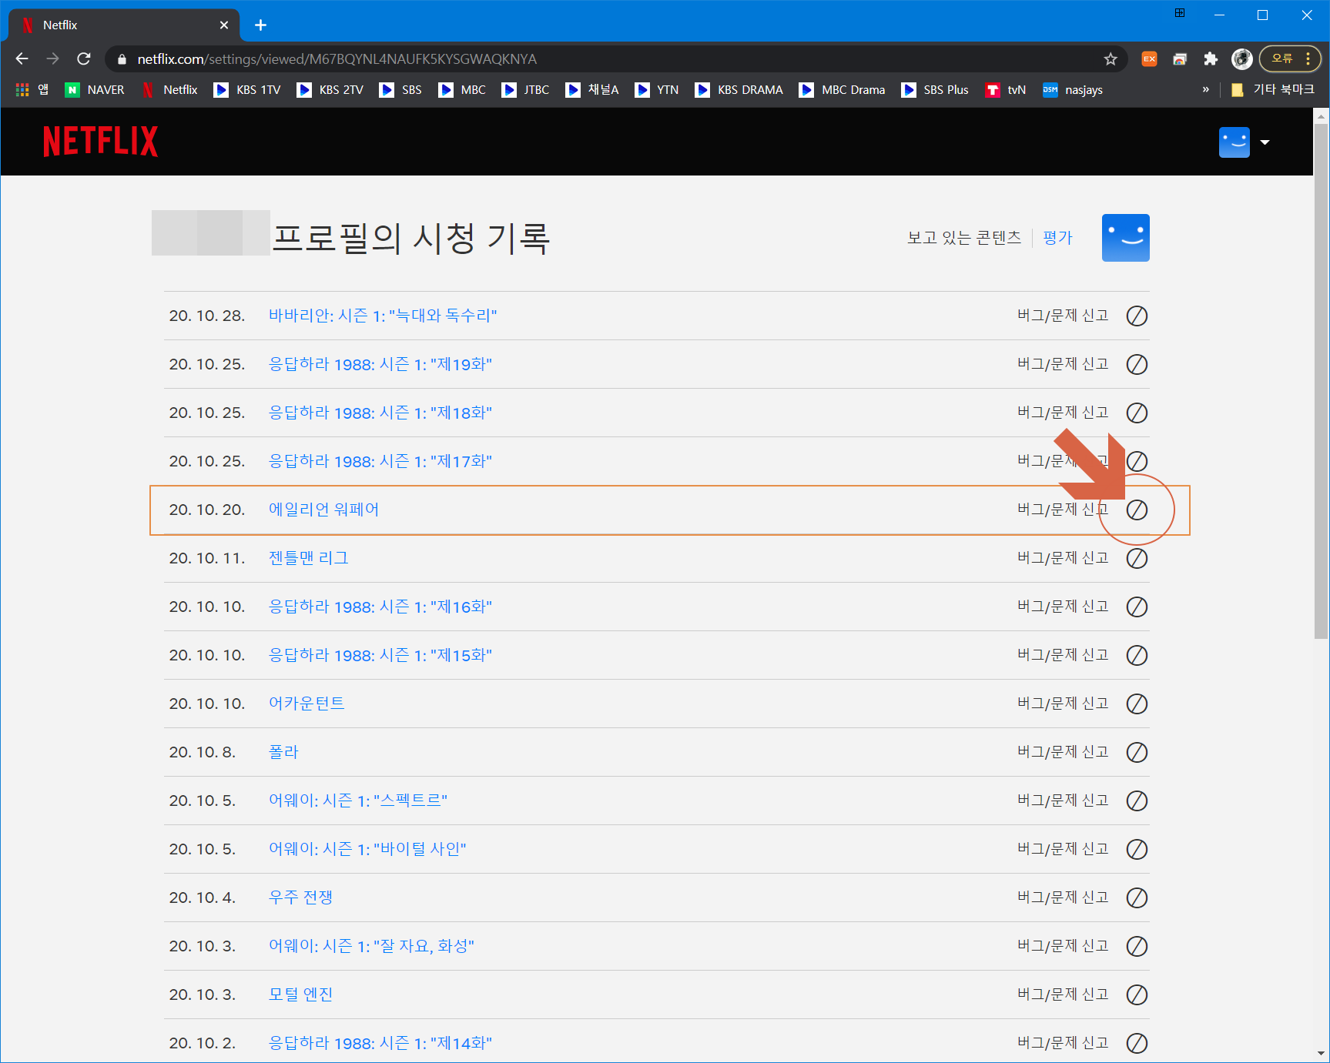Open the 기타 북마크 folder

[1272, 90]
